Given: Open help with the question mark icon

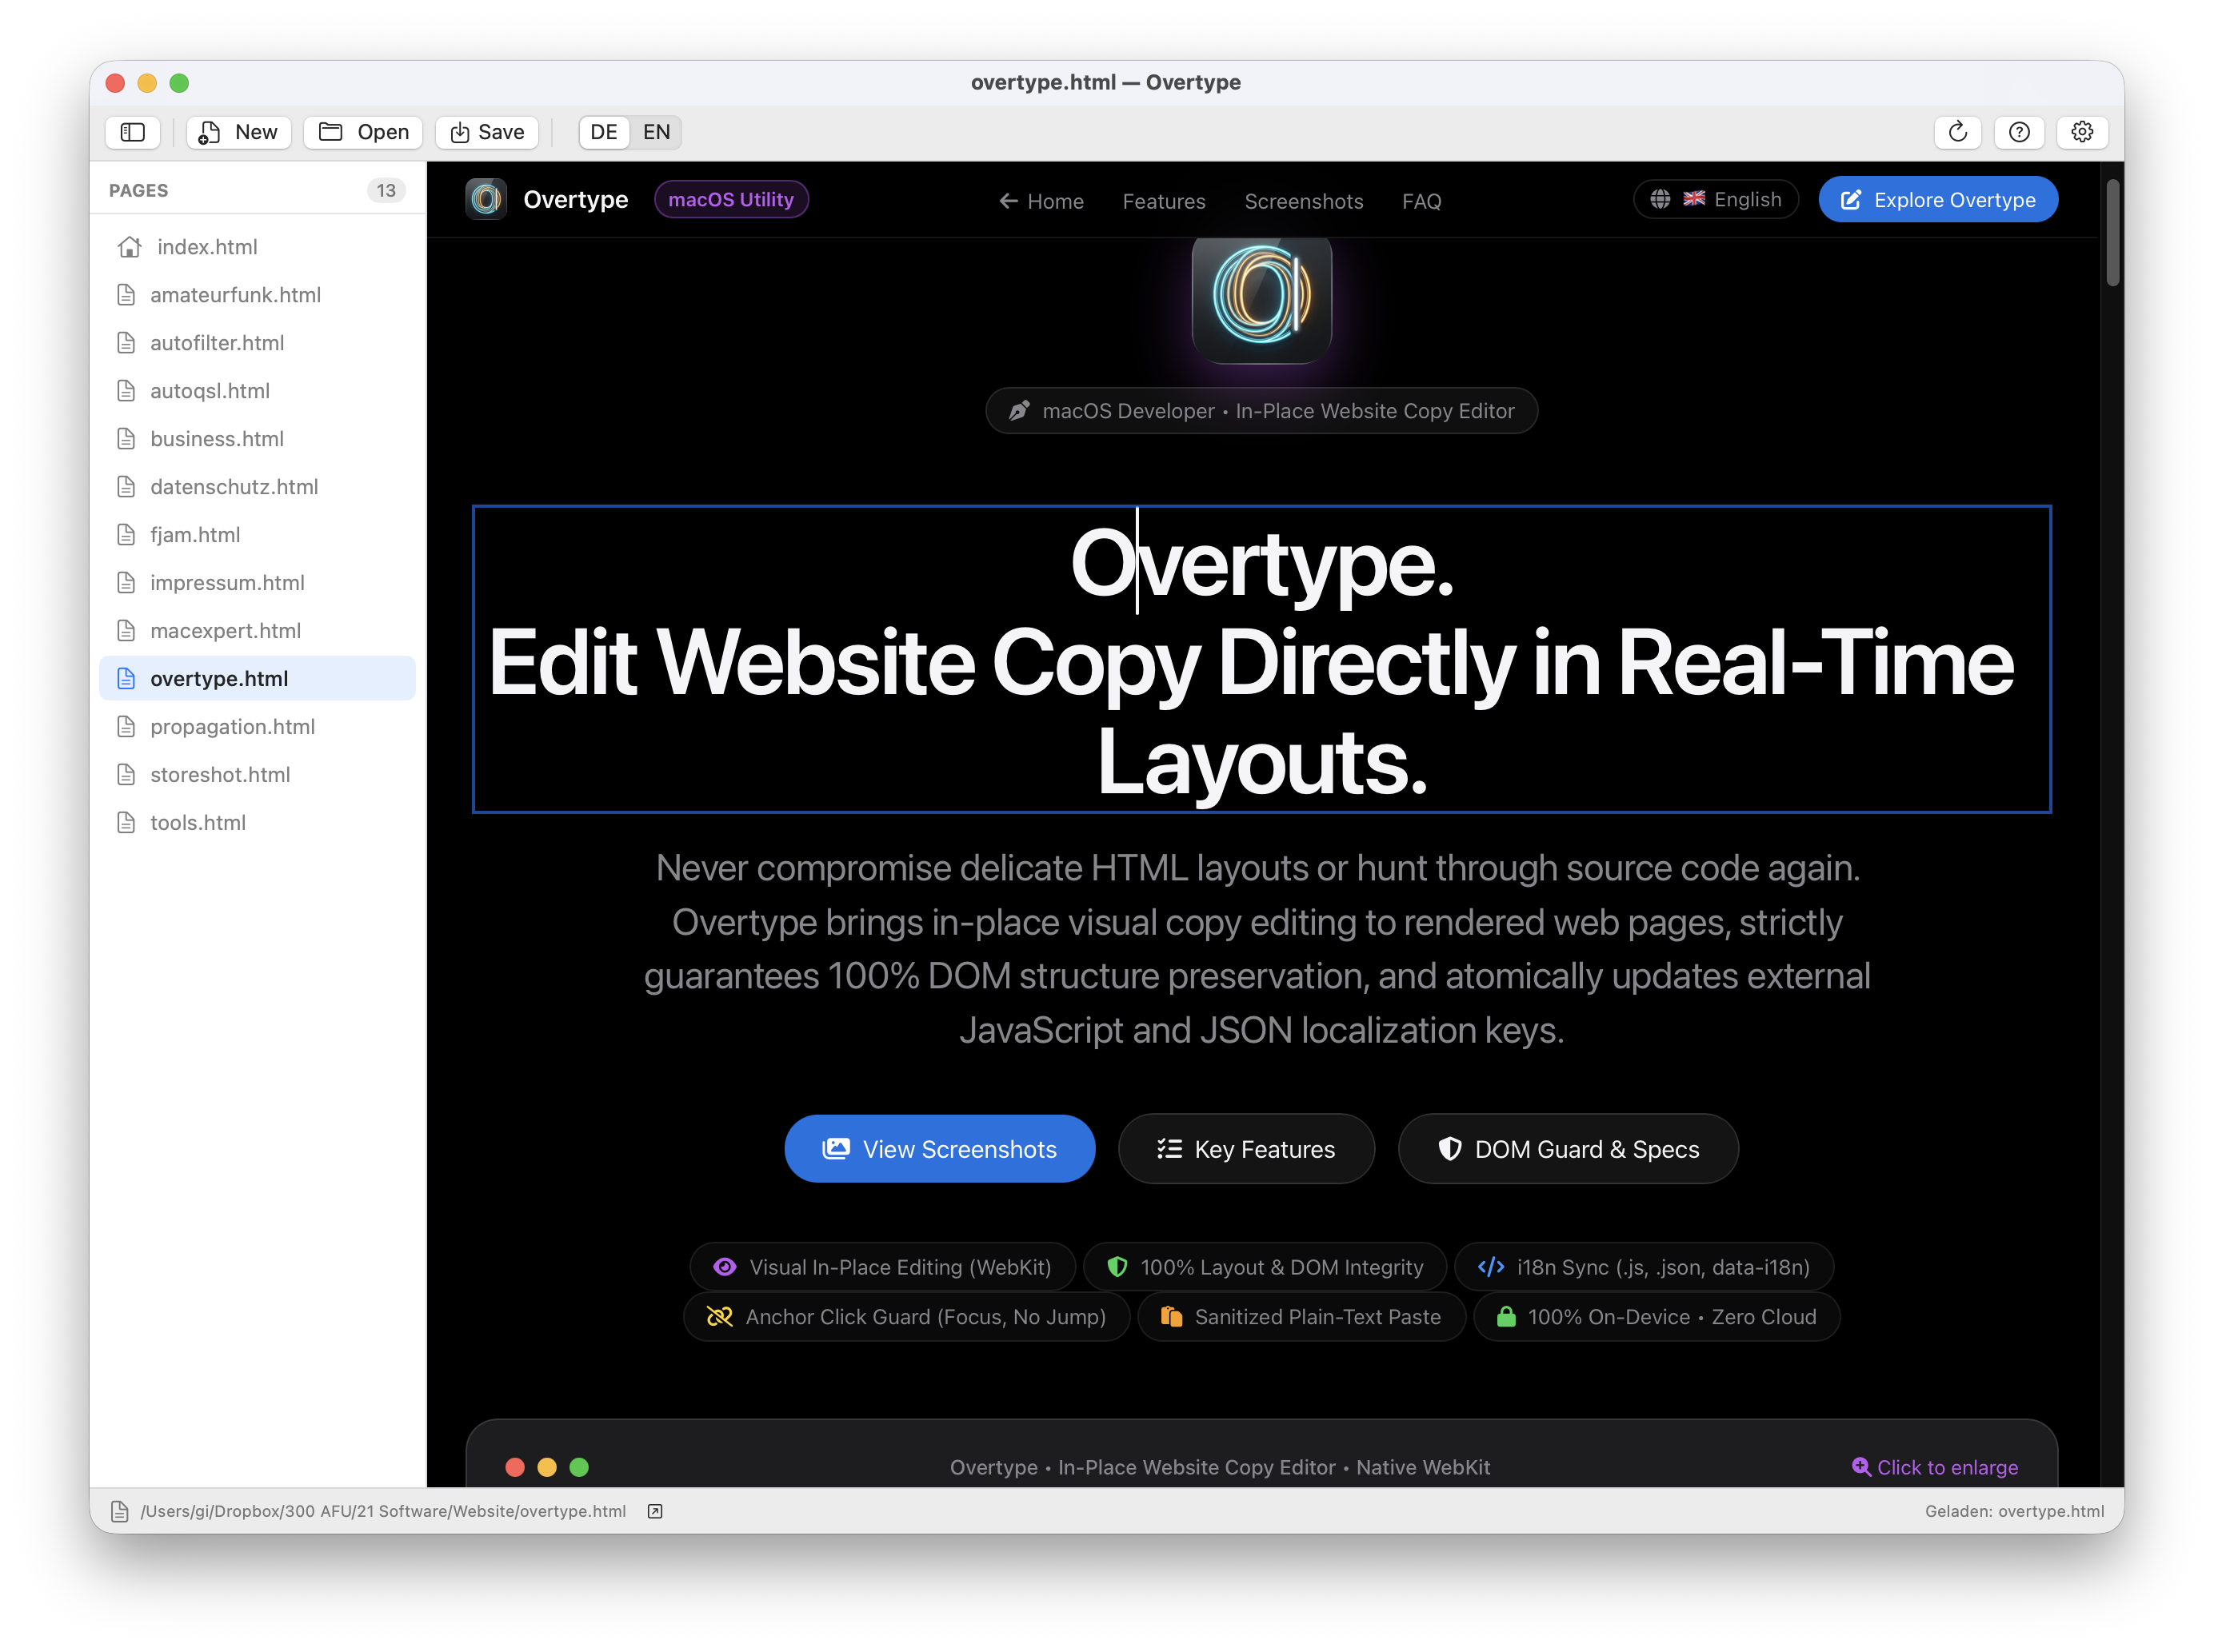Looking at the screenshot, I should click(2019, 132).
